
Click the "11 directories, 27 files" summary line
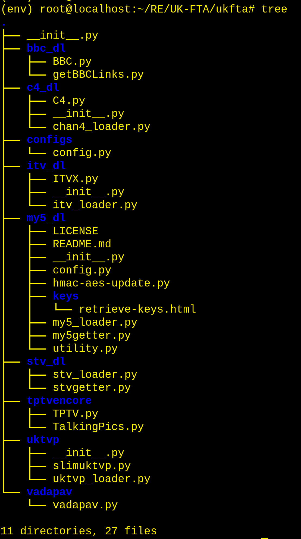(x=79, y=531)
